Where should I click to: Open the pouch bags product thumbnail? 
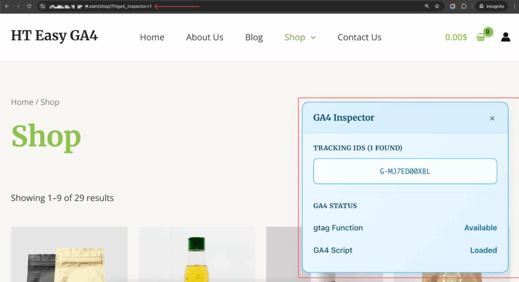click(69, 254)
